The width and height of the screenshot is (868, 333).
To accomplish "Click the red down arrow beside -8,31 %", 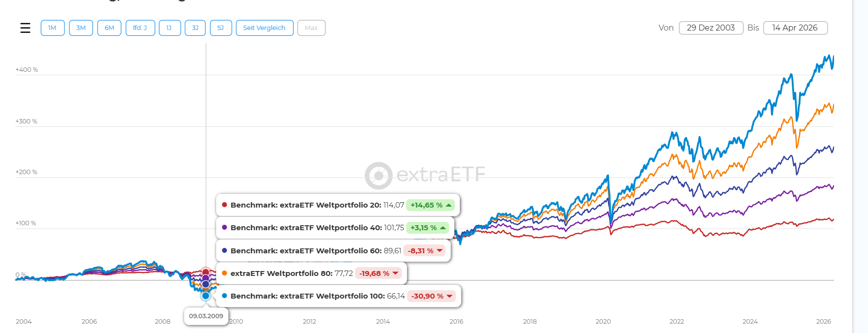I will tap(440, 251).
